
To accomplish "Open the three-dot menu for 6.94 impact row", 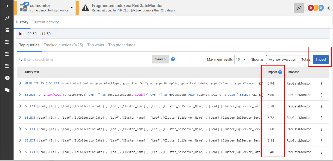I will pyautogui.click(x=321, y=83).
